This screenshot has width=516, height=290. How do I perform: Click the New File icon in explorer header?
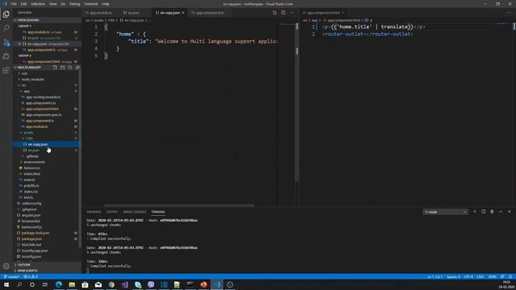(55, 68)
